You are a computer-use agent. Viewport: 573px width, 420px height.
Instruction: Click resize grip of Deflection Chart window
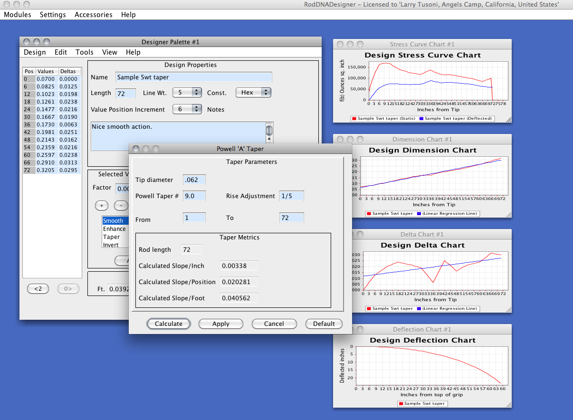[x=508, y=405]
